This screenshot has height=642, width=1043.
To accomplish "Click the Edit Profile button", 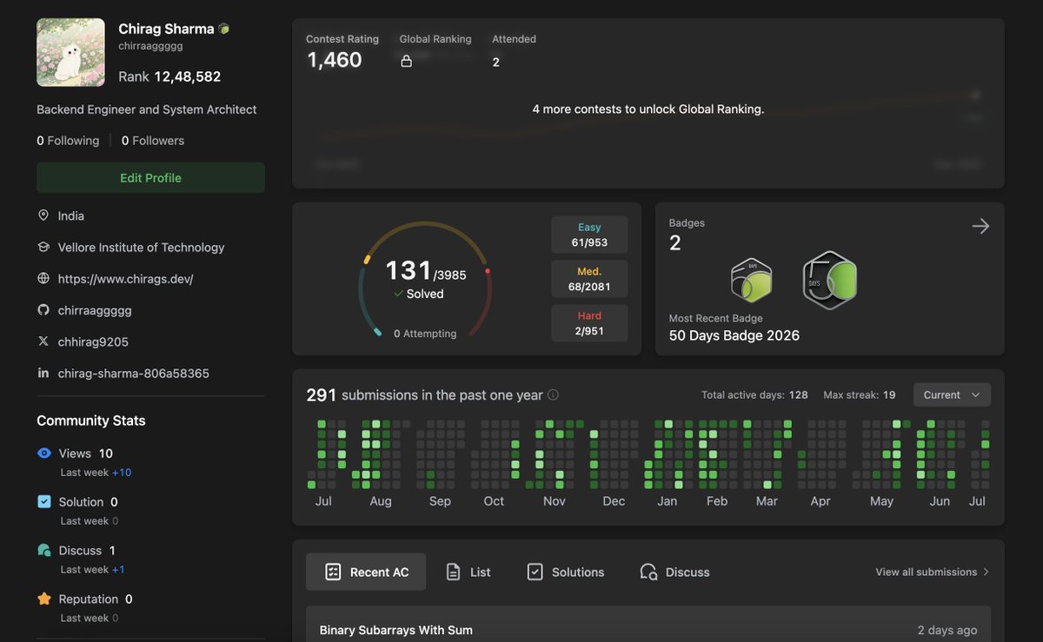I will point(150,177).
